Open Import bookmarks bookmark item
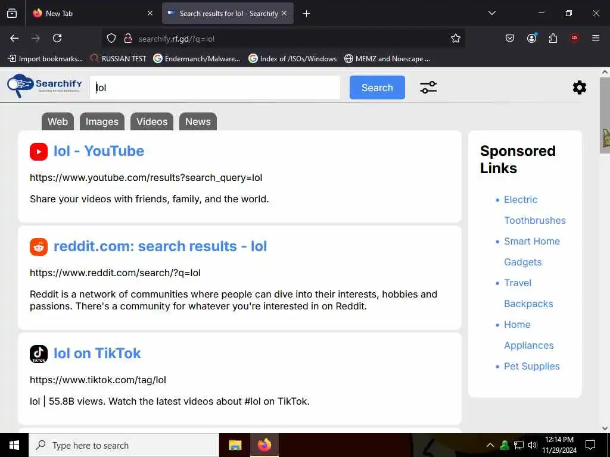The width and height of the screenshot is (610, 457). (x=45, y=59)
